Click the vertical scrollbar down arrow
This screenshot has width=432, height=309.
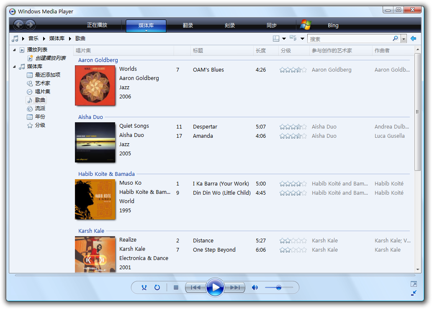(x=418, y=269)
